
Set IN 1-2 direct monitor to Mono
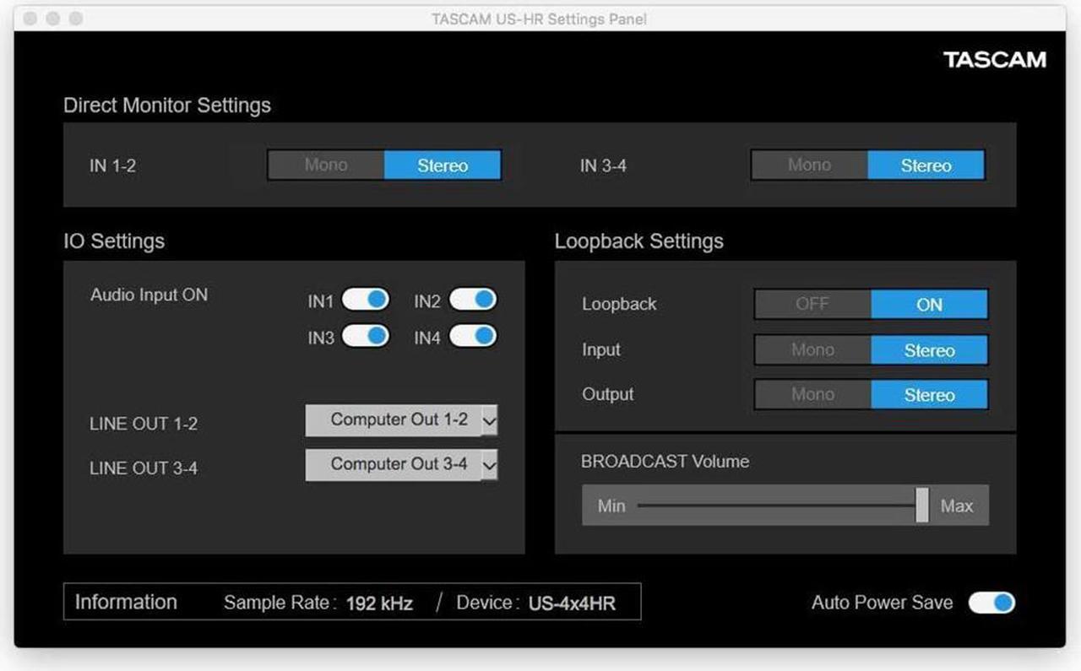point(326,165)
